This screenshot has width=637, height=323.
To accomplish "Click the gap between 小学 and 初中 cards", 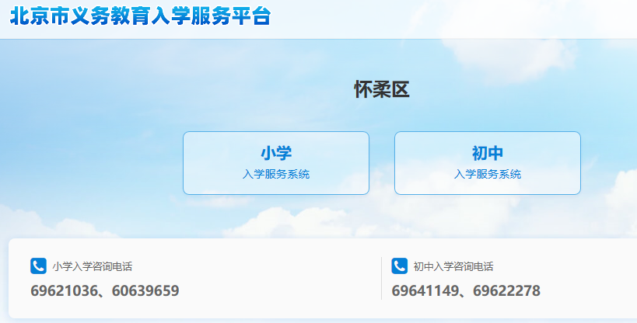I will (x=382, y=163).
